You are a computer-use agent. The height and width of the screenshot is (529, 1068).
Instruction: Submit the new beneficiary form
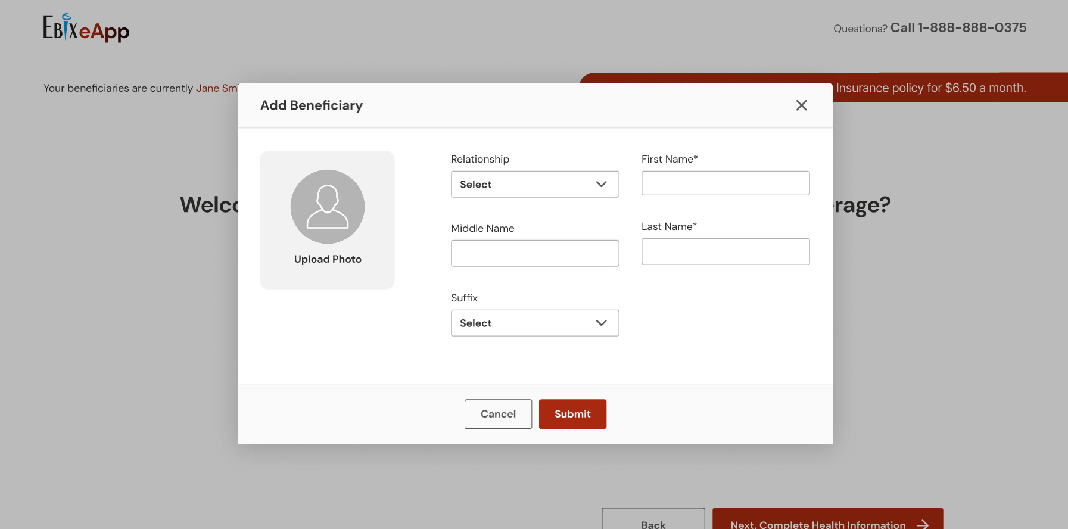(x=572, y=414)
